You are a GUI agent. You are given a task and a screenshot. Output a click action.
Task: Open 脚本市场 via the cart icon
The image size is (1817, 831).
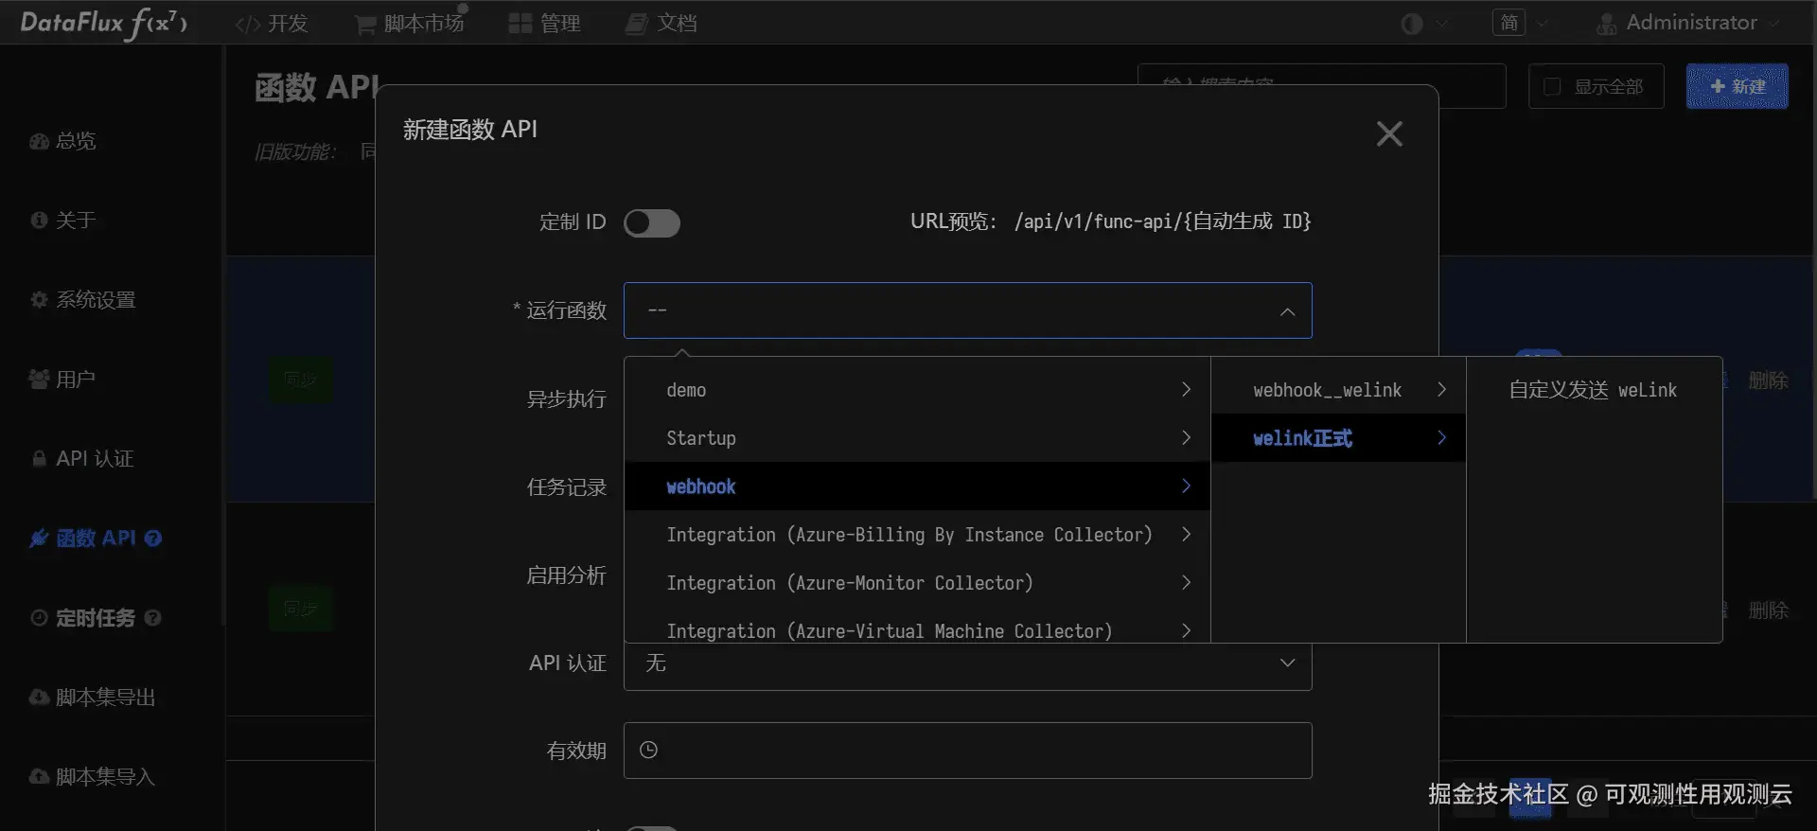364,25
